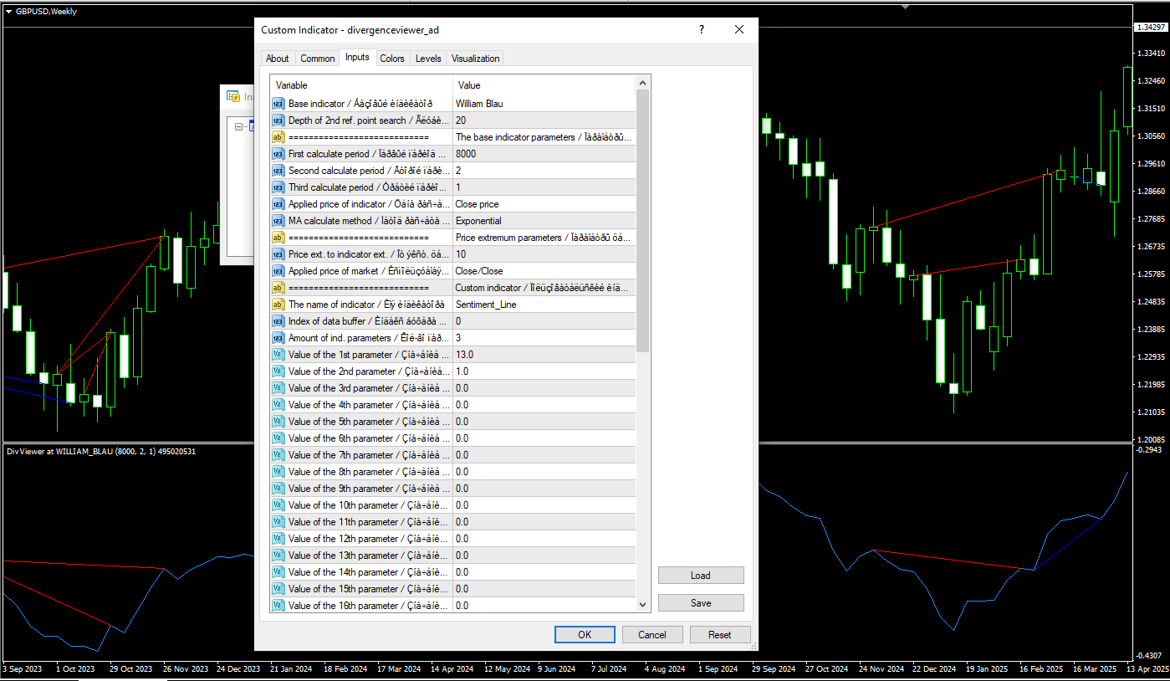Click the icon next to 'Index of data buffer'

point(278,321)
